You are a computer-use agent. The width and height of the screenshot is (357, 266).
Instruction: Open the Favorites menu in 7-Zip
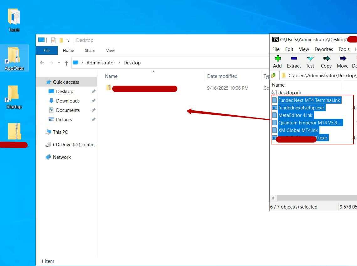pyautogui.click(x=324, y=49)
